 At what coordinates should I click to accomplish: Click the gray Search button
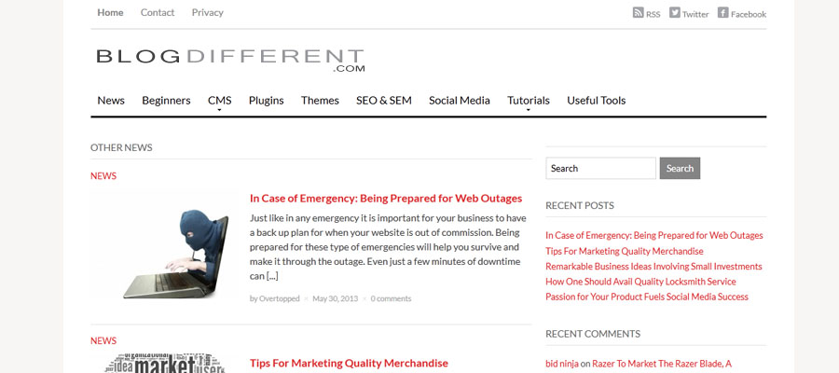tap(680, 168)
